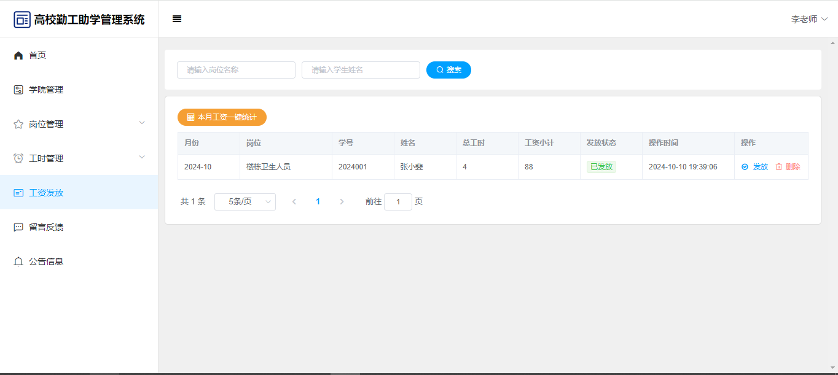Open the 李老师 user dropdown
This screenshot has width=838, height=375.
[809, 19]
